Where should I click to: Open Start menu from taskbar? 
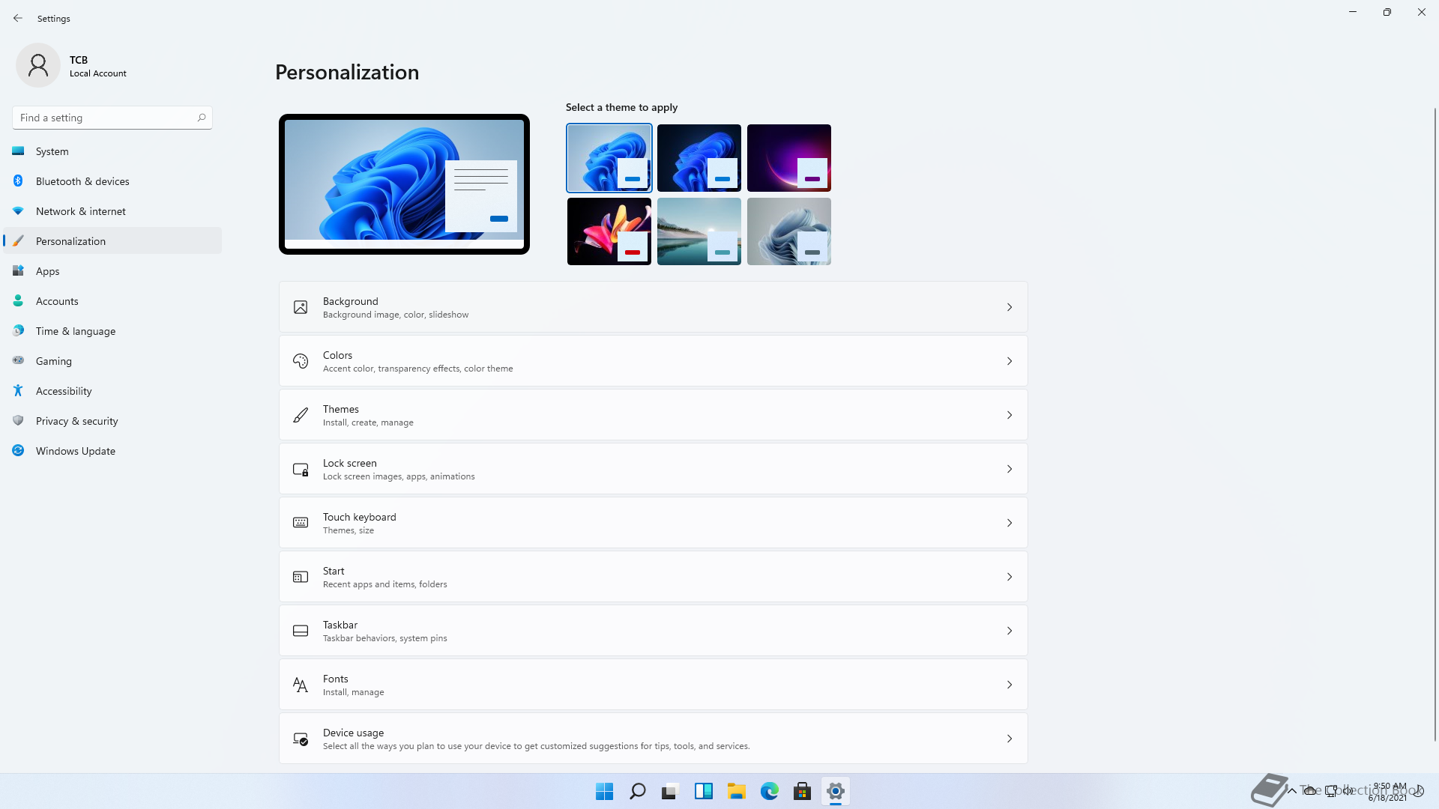coord(604,791)
